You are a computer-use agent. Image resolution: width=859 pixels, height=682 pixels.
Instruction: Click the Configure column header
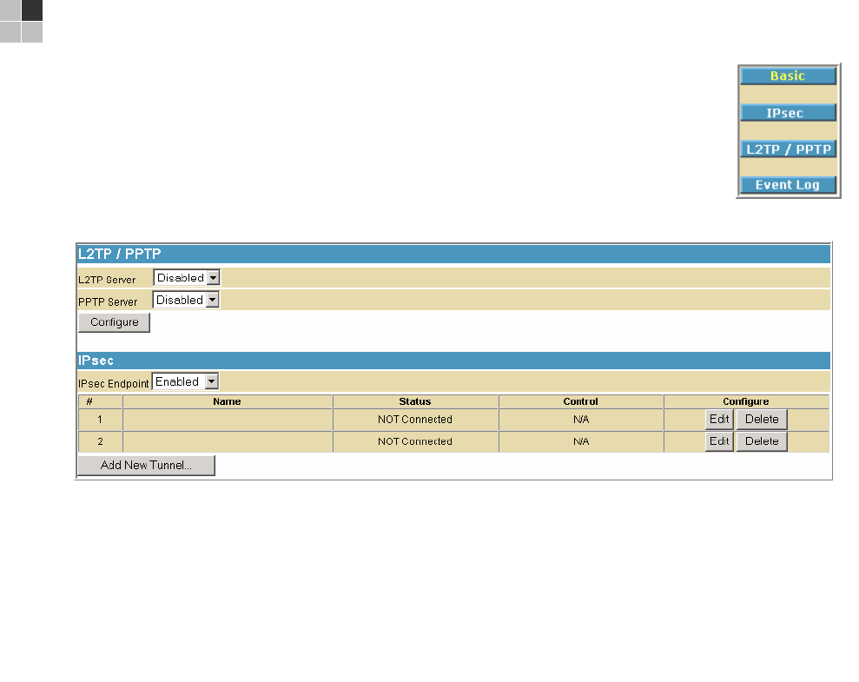pos(745,401)
